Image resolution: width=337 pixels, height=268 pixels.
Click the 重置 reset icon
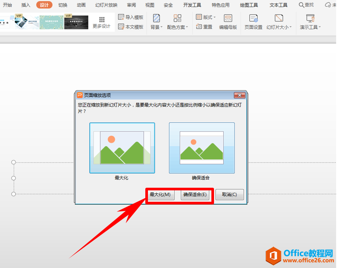[x=199, y=27]
